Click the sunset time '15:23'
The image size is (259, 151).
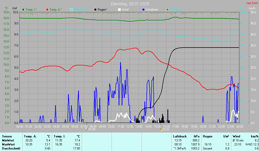coord(166,129)
